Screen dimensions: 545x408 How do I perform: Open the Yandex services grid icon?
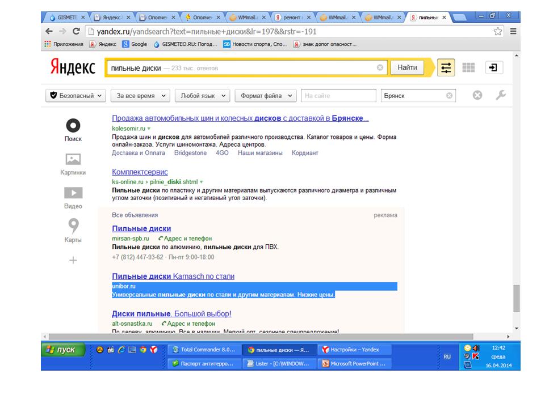click(468, 67)
